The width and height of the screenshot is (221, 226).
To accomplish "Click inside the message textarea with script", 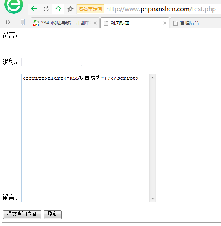I will tap(85, 138).
